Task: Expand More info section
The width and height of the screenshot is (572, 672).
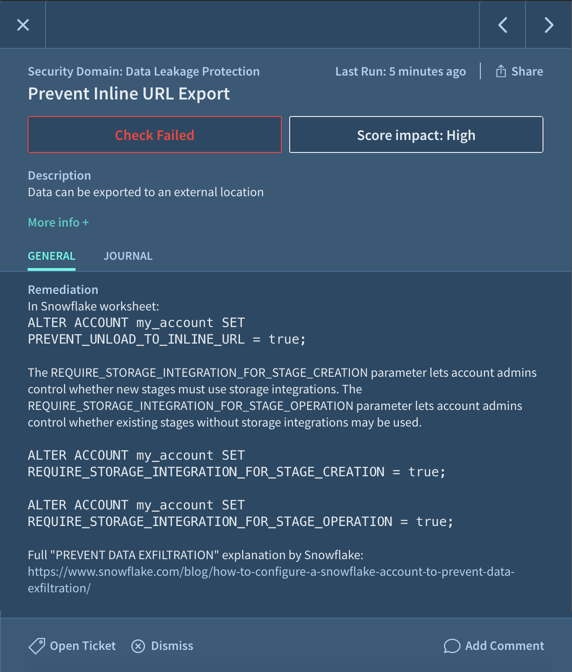Action: click(x=58, y=222)
